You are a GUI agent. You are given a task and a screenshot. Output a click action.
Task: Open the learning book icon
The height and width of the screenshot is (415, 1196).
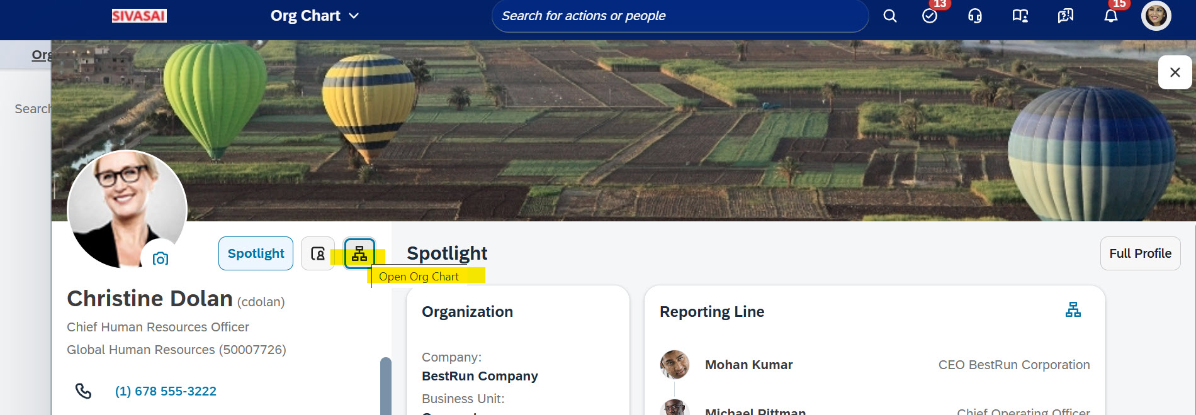pyautogui.click(x=1020, y=16)
